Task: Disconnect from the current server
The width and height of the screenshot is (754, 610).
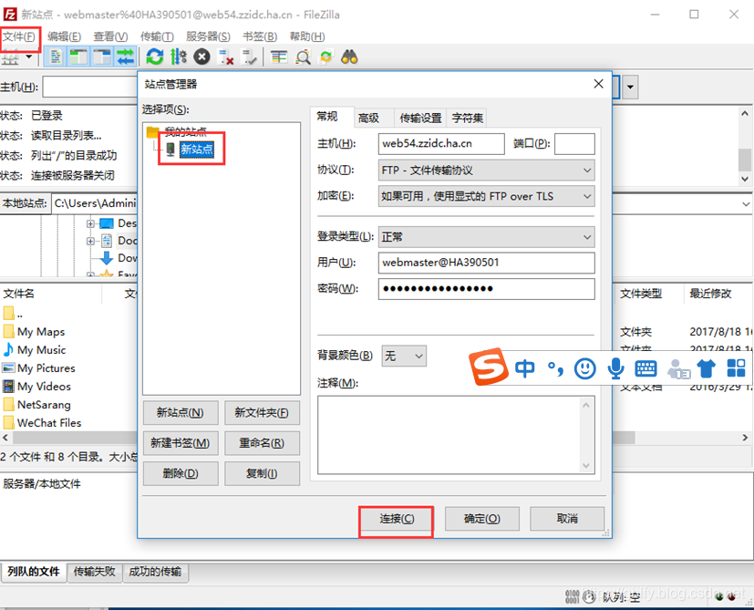Action: click(x=225, y=57)
